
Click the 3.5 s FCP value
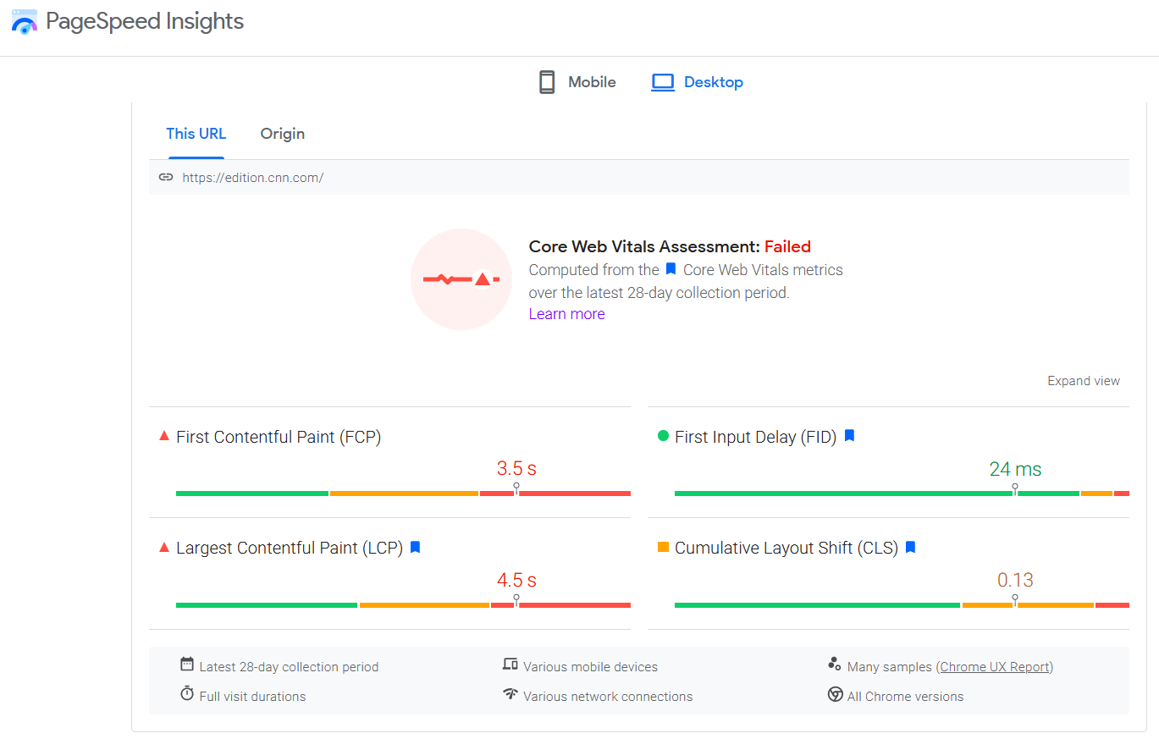(x=516, y=469)
